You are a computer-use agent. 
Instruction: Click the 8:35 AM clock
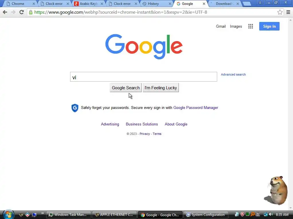(x=282, y=214)
